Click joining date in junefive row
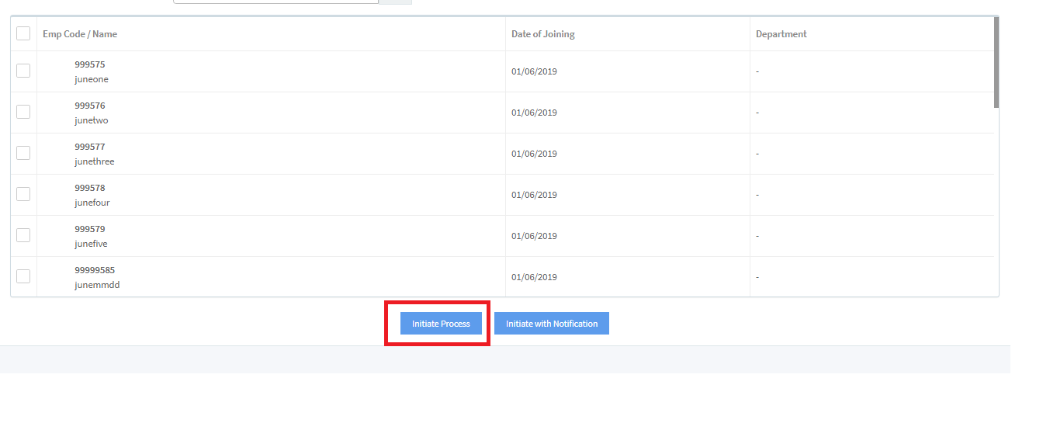 534,236
